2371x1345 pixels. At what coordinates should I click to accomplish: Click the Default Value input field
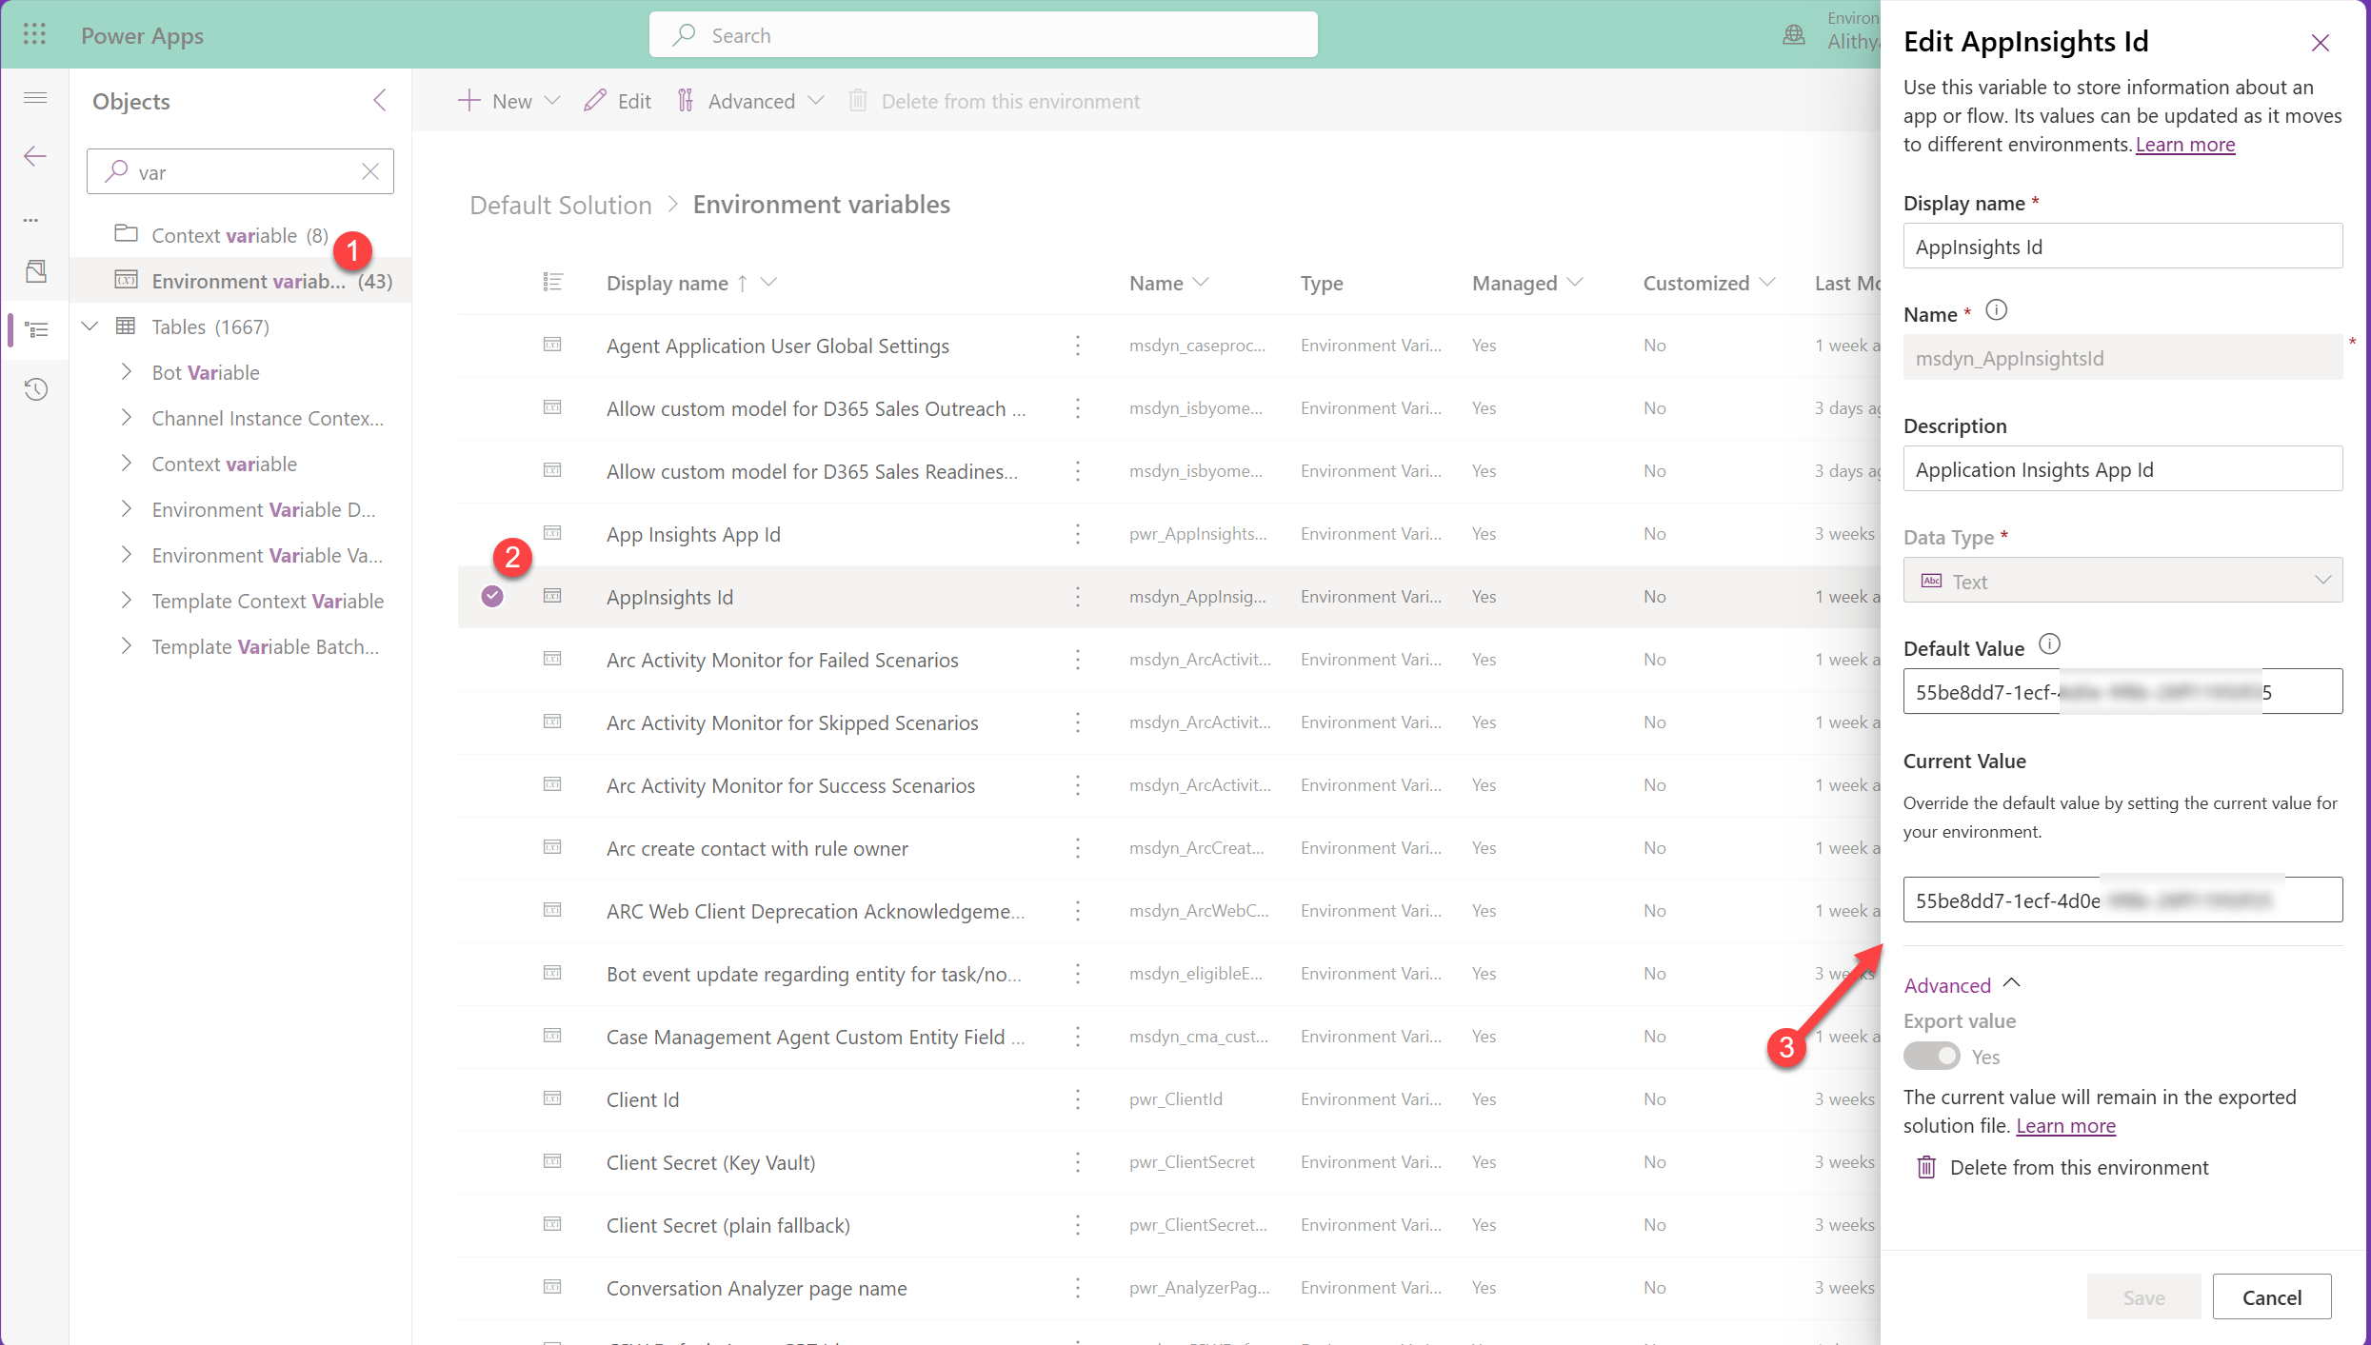pos(2122,692)
